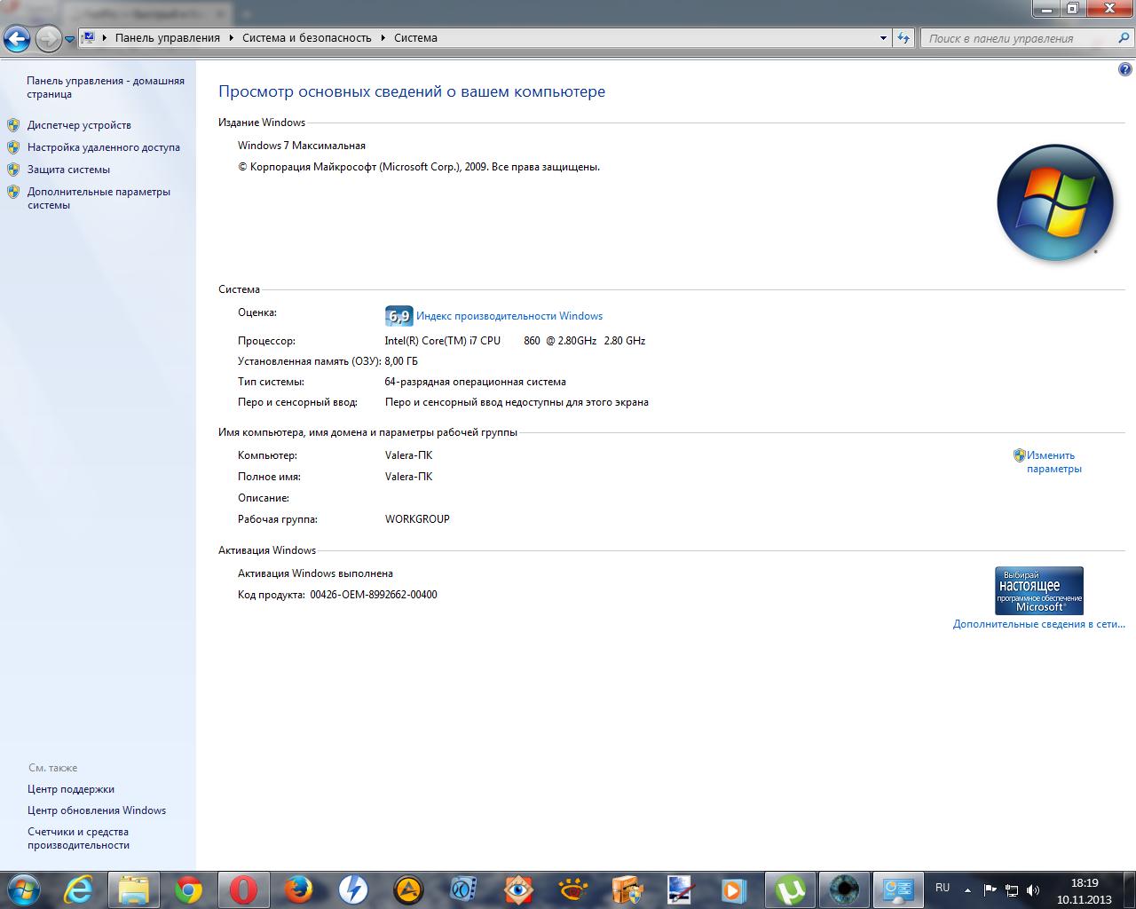Image resolution: width=1136 pixels, height=909 pixels.
Task: Show hidden tray icons arrow
Action: point(967,890)
